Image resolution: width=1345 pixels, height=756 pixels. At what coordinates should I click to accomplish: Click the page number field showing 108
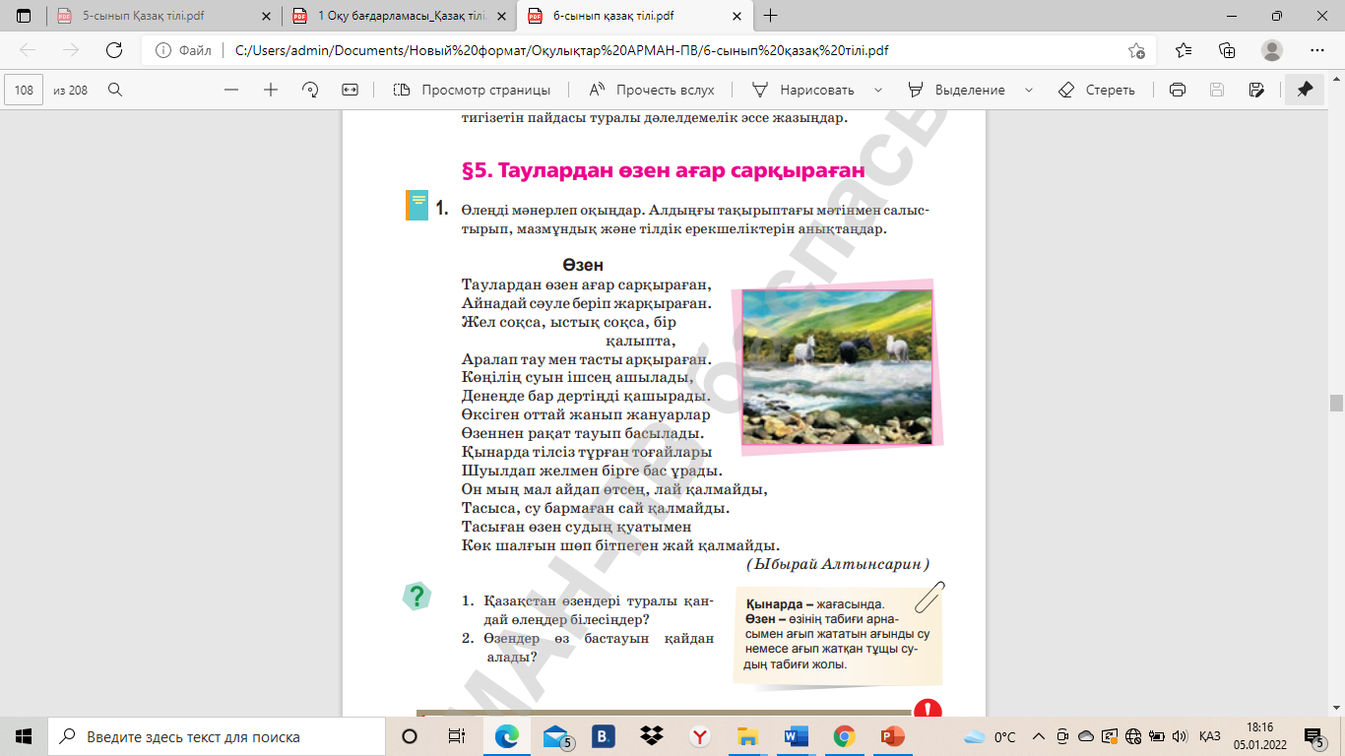pos(25,90)
